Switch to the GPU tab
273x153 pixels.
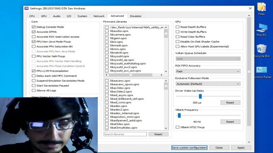(x=44, y=16)
